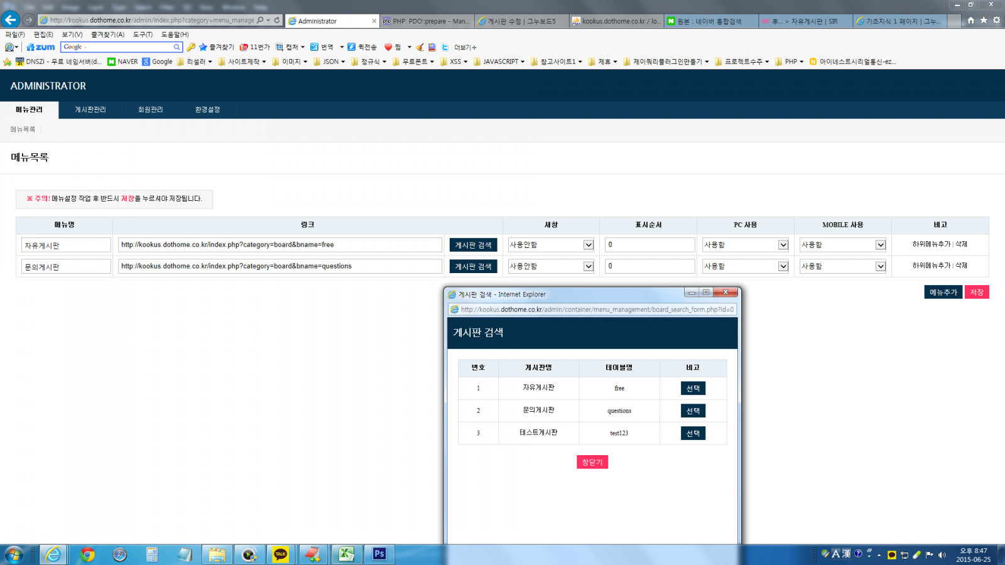Screen dimensions: 1005x565
Task: Click 게시판 검색 button for 자유게시판 row
Action: coord(473,245)
